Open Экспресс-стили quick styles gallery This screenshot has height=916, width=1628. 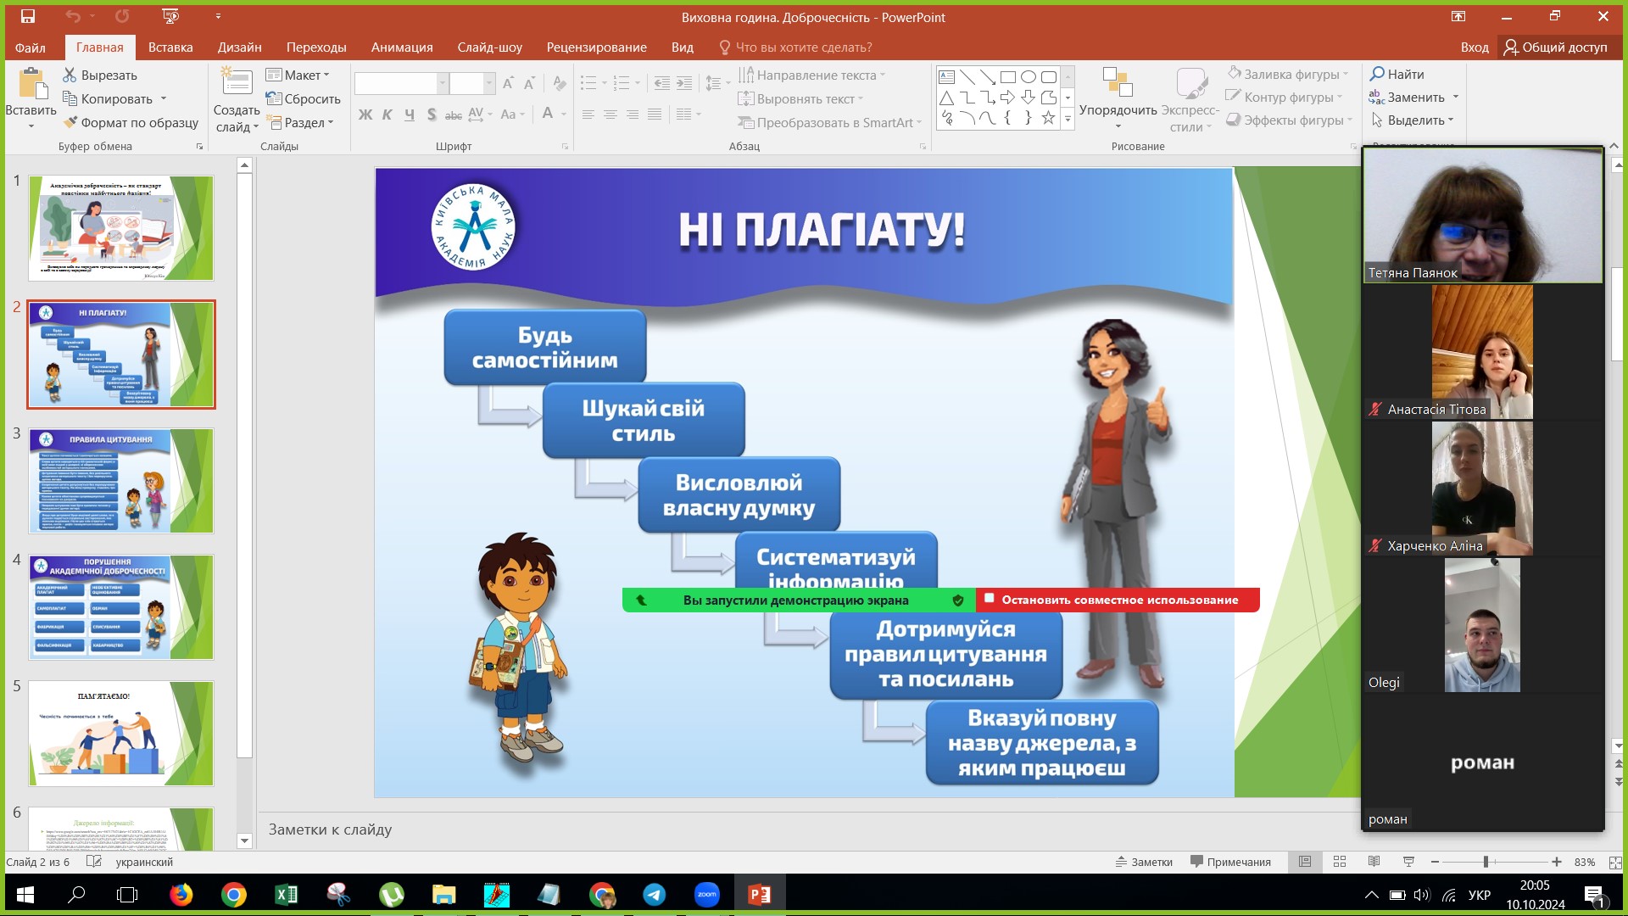tap(1190, 99)
